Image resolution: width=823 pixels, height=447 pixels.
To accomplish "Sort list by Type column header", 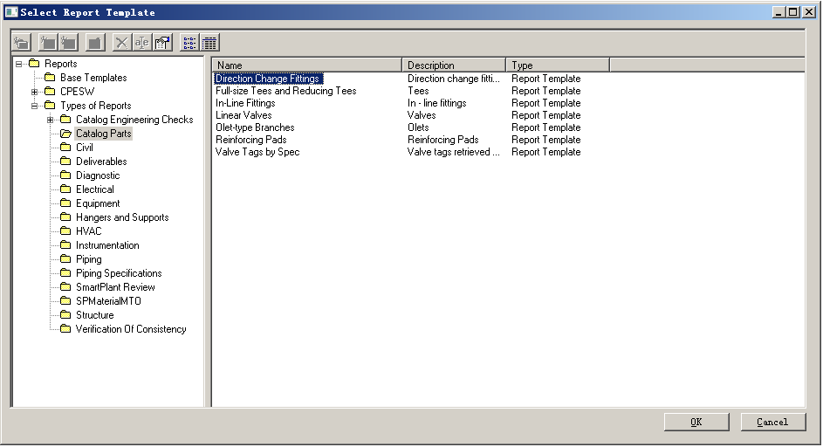I will pyautogui.click(x=558, y=65).
